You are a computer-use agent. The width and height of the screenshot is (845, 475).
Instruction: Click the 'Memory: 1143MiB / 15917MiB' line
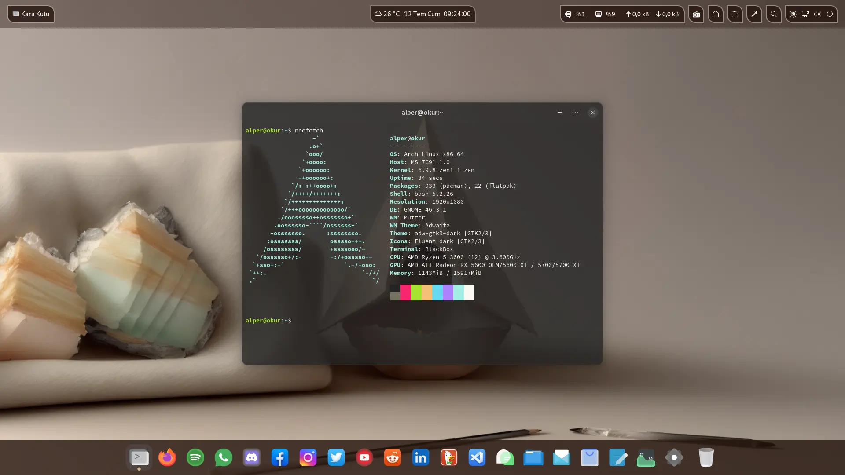[436, 273]
